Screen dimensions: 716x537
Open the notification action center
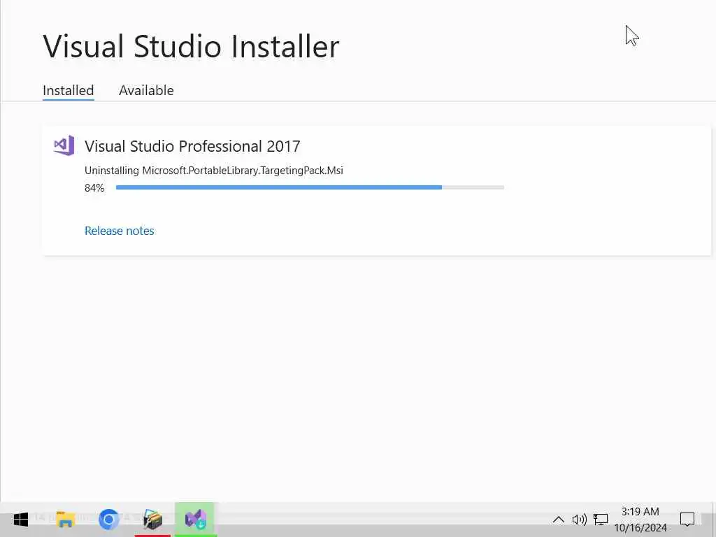click(687, 520)
